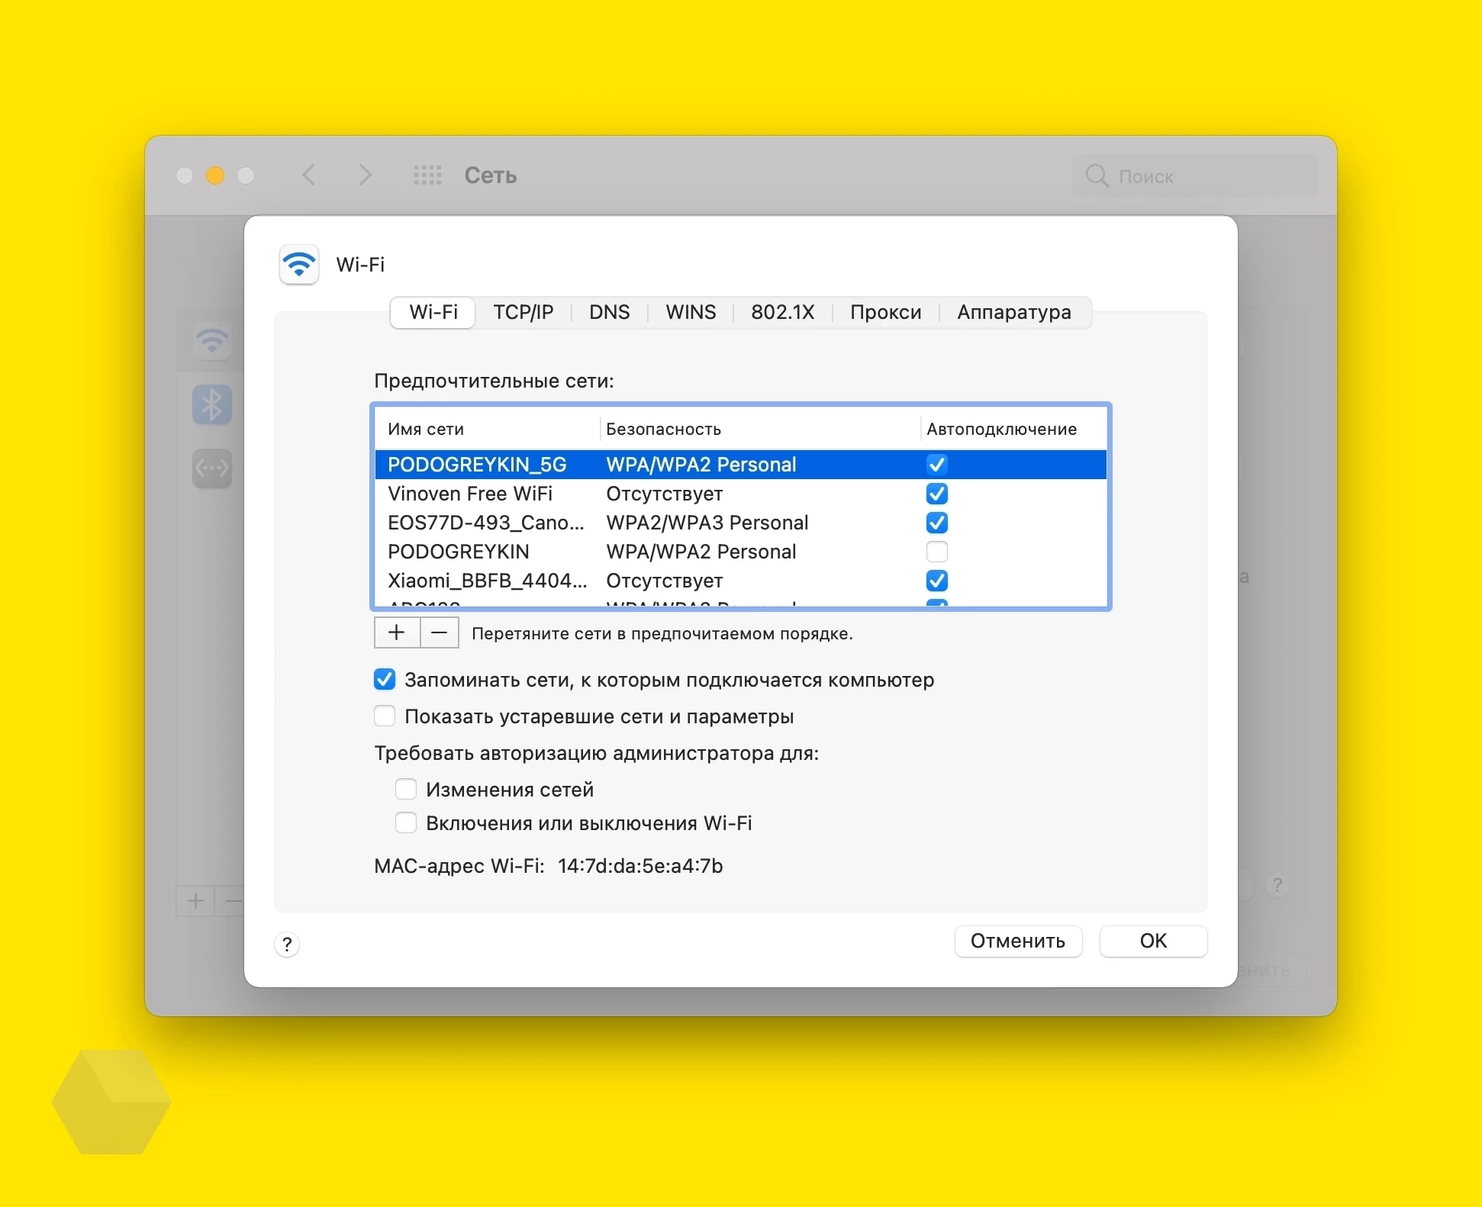The width and height of the screenshot is (1482, 1207).
Task: Select the Vinoven Free WiFi row
Action: click(x=740, y=494)
